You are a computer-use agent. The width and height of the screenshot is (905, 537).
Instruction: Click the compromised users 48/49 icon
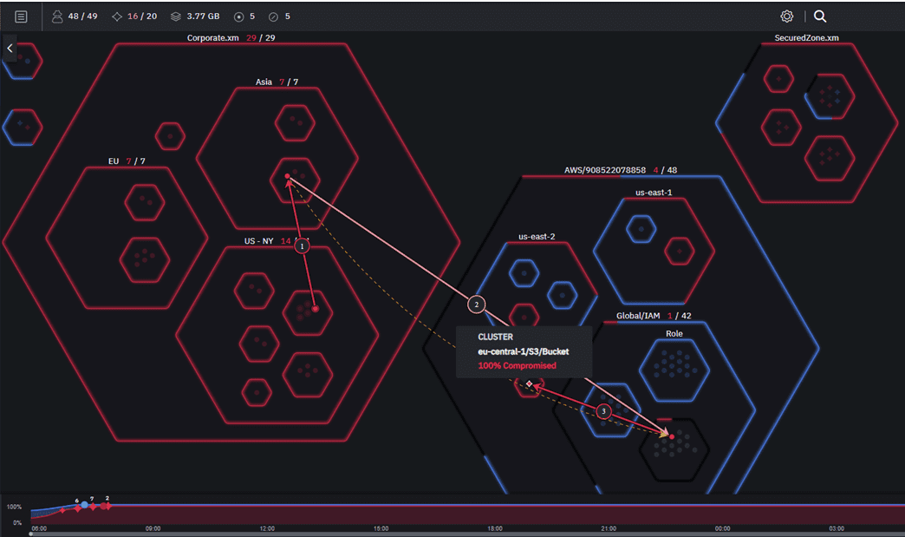coord(57,16)
